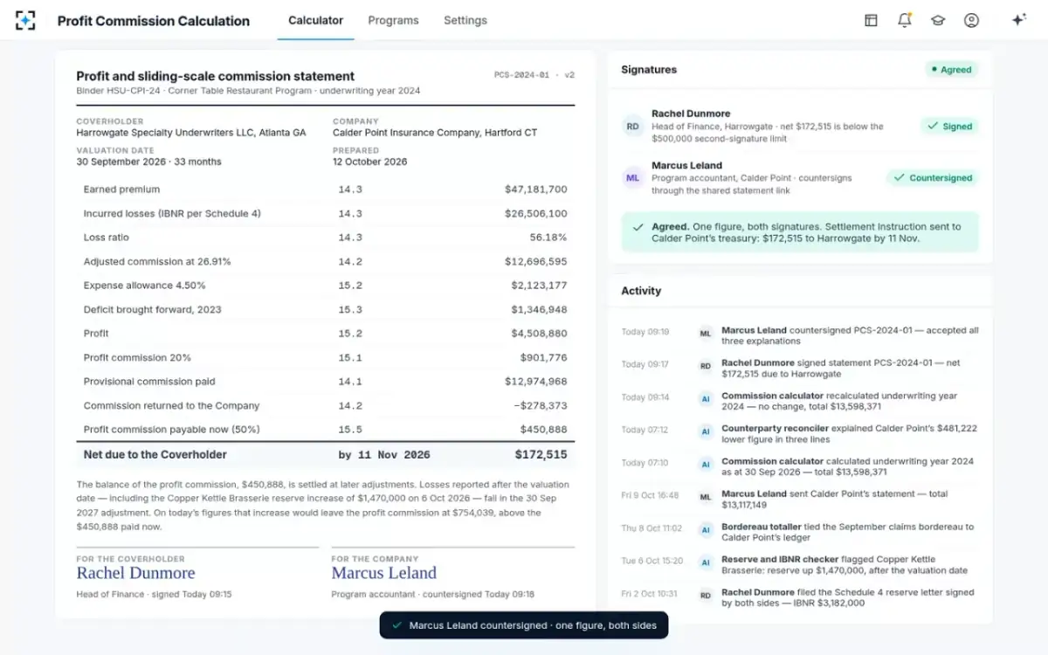
Task: Click the 'by 11 Nov 2026' due date
Action: (x=384, y=454)
